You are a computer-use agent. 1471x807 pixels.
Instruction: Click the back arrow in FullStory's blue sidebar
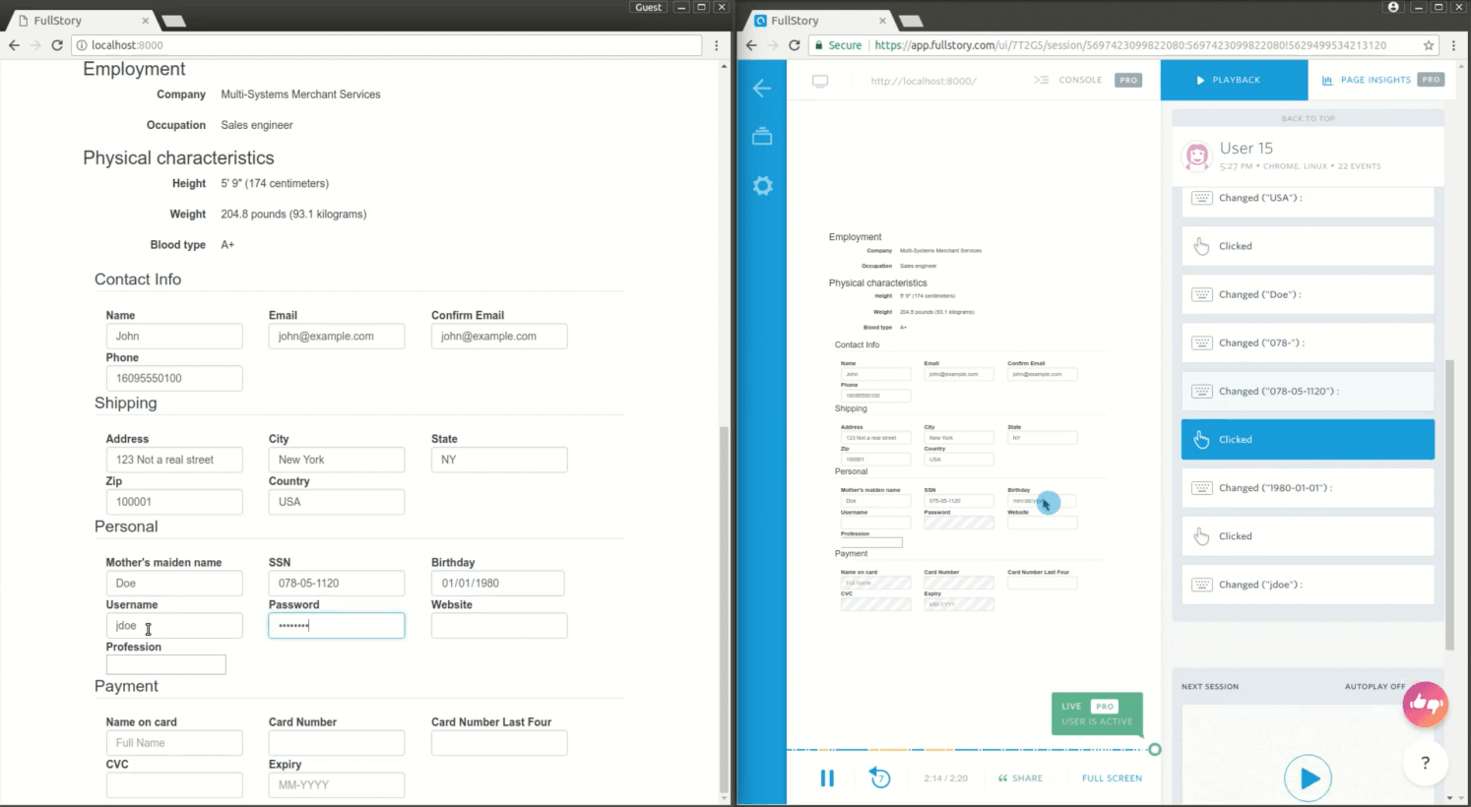pyautogui.click(x=761, y=89)
